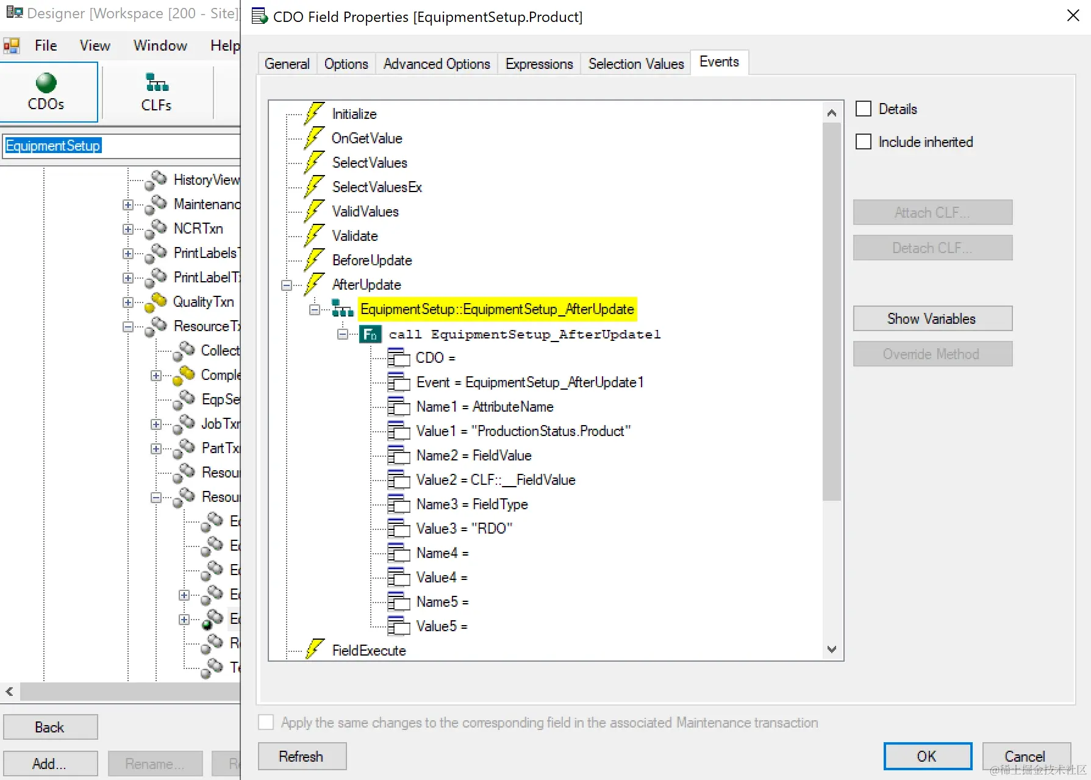Click the ValidValues event lightning icon
The height and width of the screenshot is (780, 1091).
(x=315, y=211)
